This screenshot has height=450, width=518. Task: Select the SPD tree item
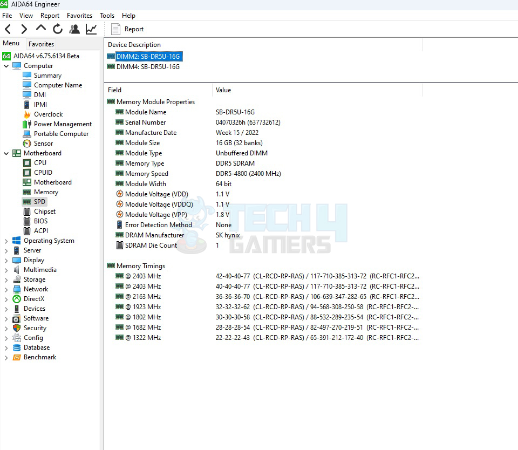[39, 202]
